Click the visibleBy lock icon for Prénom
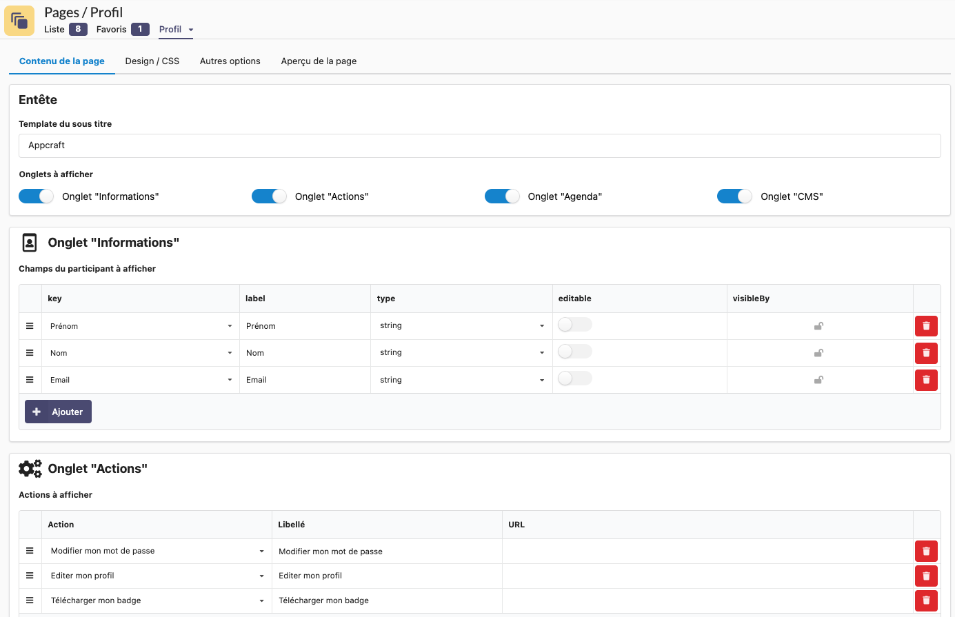955x617 pixels. [x=818, y=326]
